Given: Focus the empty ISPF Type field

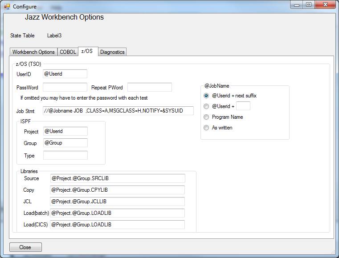Looking at the screenshot, I should coord(65,155).
